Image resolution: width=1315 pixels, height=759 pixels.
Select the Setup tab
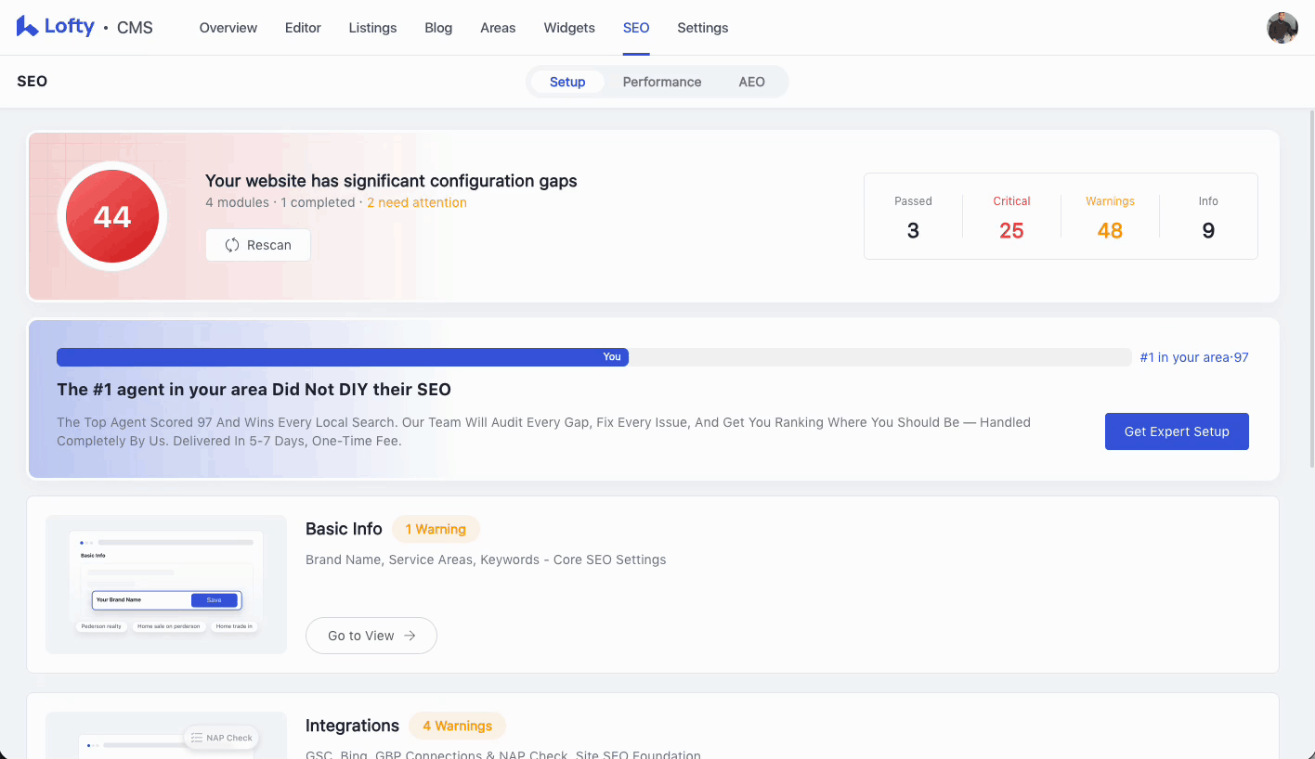566,82
